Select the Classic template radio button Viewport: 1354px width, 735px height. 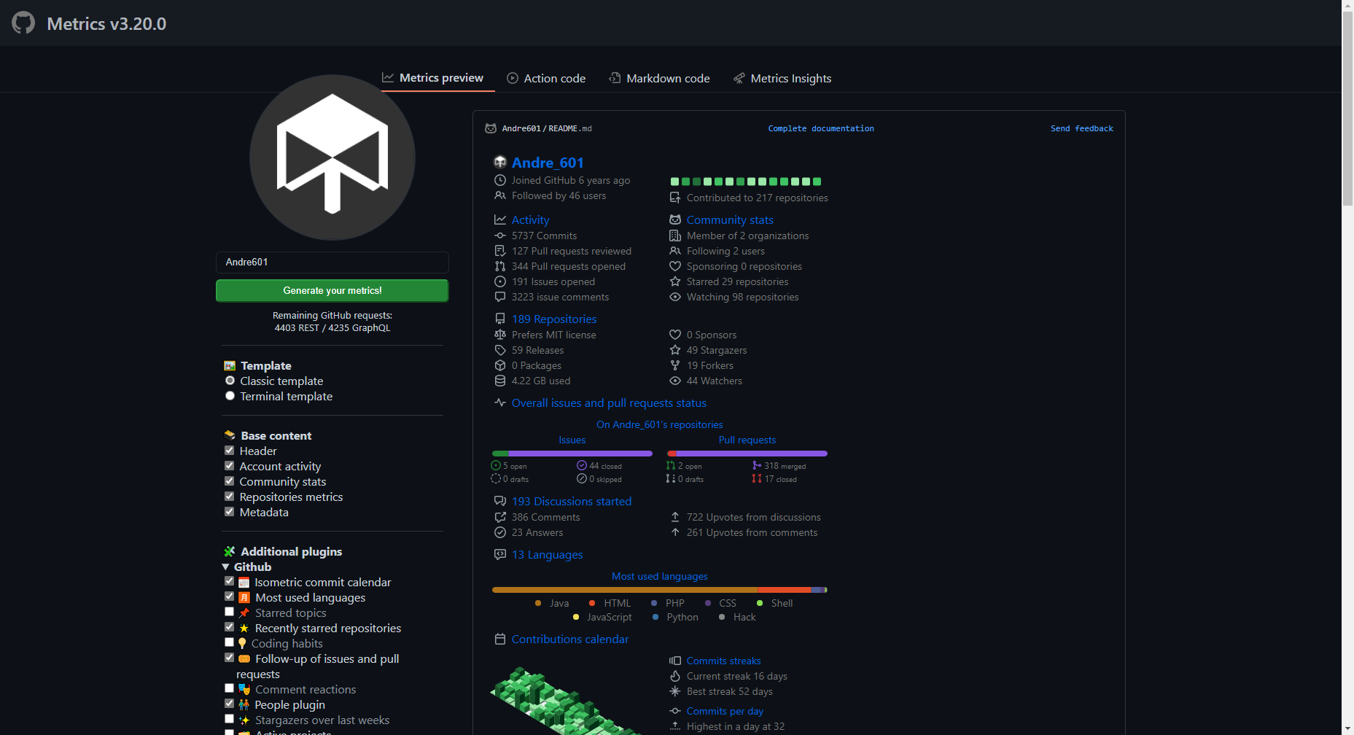coord(230,381)
